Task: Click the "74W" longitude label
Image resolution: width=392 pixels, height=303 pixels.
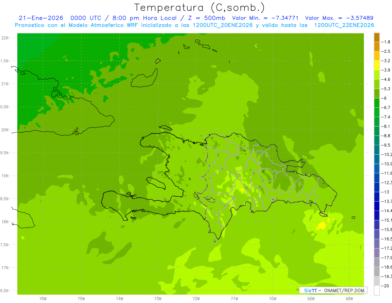Action: [119, 298]
